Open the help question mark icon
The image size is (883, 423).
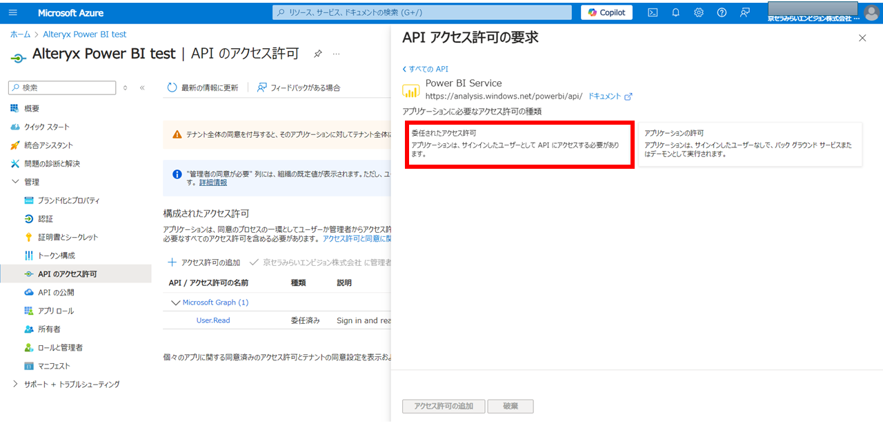(x=722, y=12)
